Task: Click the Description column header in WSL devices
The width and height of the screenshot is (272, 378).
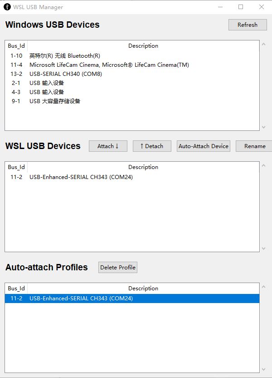Action: (143, 167)
